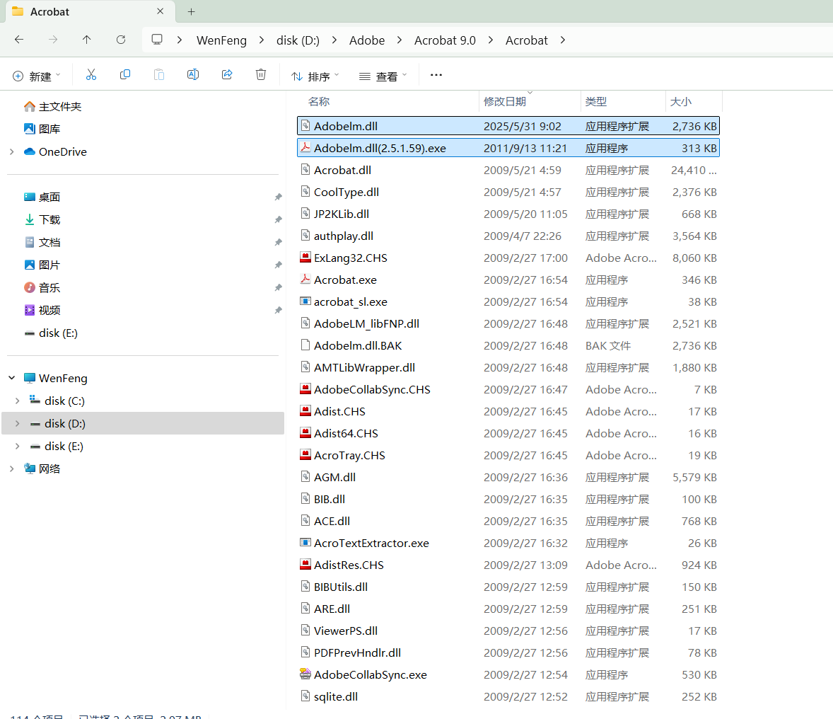
Task: Sort by 大小 column header
Action: pyautogui.click(x=680, y=102)
